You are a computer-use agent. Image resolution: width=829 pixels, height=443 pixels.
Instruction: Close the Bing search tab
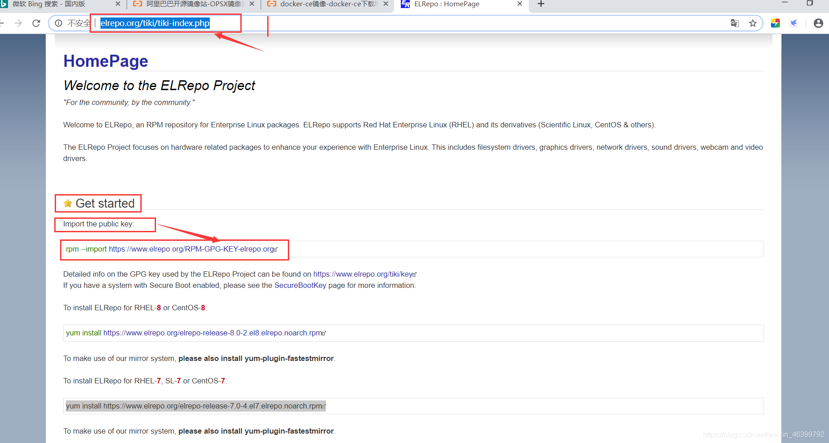click(118, 4)
